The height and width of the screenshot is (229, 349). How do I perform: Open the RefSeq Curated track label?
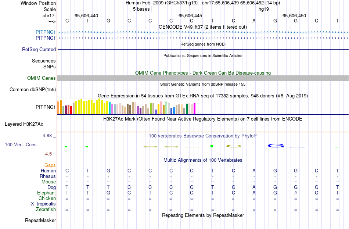point(39,50)
